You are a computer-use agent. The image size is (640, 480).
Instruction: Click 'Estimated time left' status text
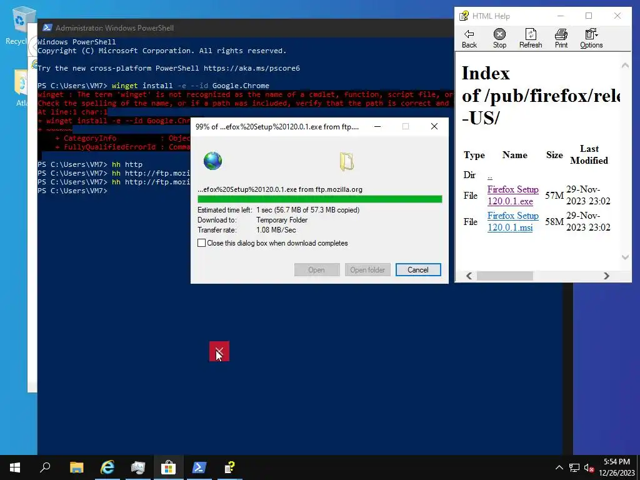(x=278, y=210)
